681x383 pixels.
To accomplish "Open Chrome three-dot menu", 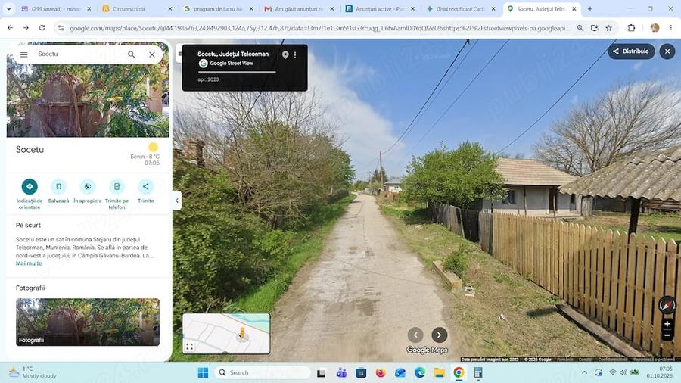I will tap(671, 28).
